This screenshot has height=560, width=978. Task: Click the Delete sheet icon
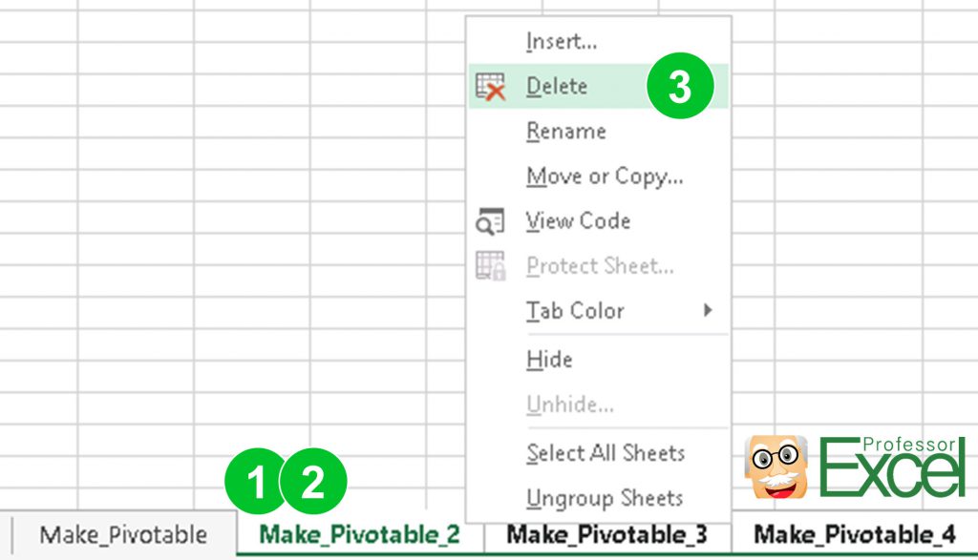(490, 86)
